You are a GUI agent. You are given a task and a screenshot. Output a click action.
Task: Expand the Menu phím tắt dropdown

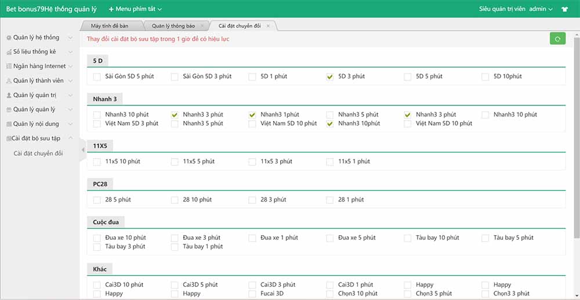(135, 9)
